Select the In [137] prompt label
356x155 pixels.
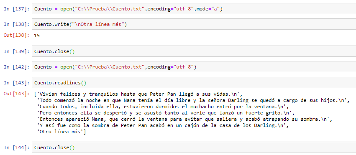click(17, 9)
